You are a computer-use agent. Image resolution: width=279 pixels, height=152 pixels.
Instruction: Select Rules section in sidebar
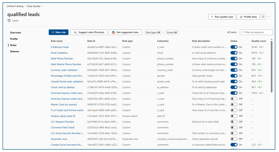click(13, 45)
